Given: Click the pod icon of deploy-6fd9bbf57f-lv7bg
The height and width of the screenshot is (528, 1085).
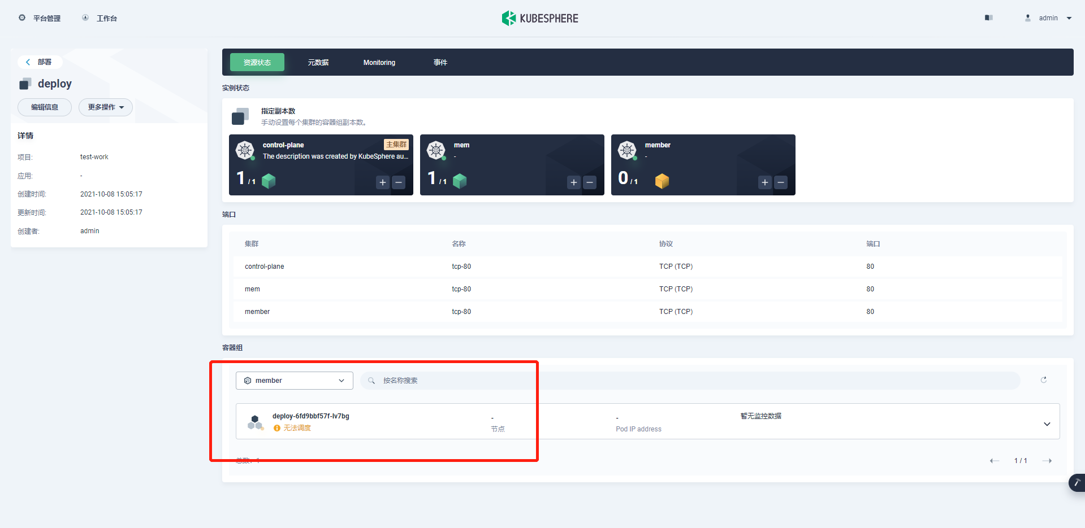Looking at the screenshot, I should pos(256,422).
